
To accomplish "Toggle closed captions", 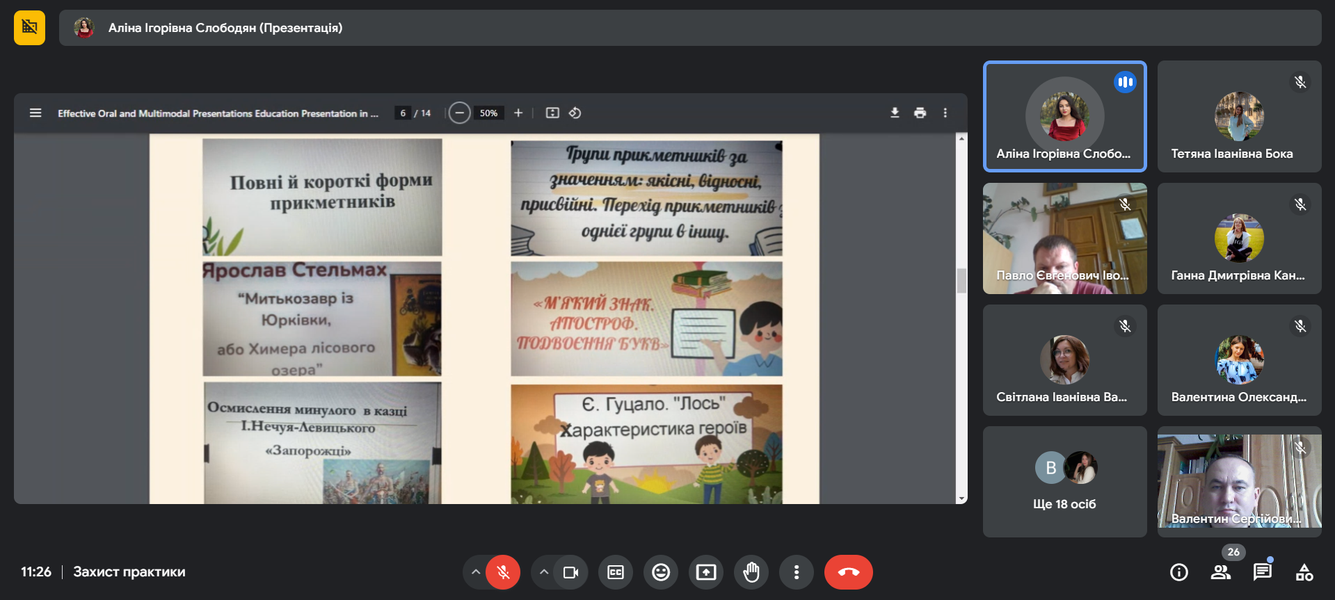I will 616,572.
